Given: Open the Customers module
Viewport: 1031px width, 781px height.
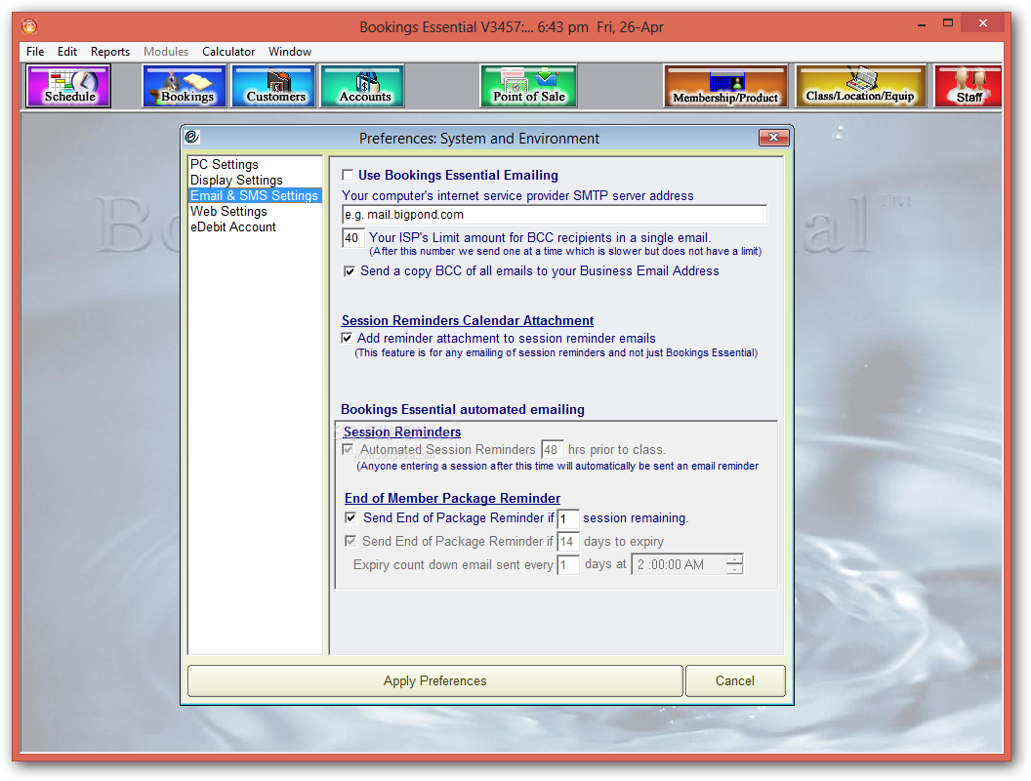Looking at the screenshot, I should [273, 86].
